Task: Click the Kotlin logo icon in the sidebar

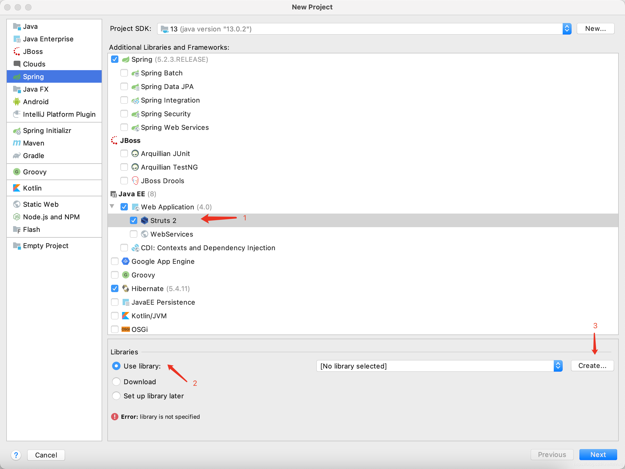Action: coord(17,188)
